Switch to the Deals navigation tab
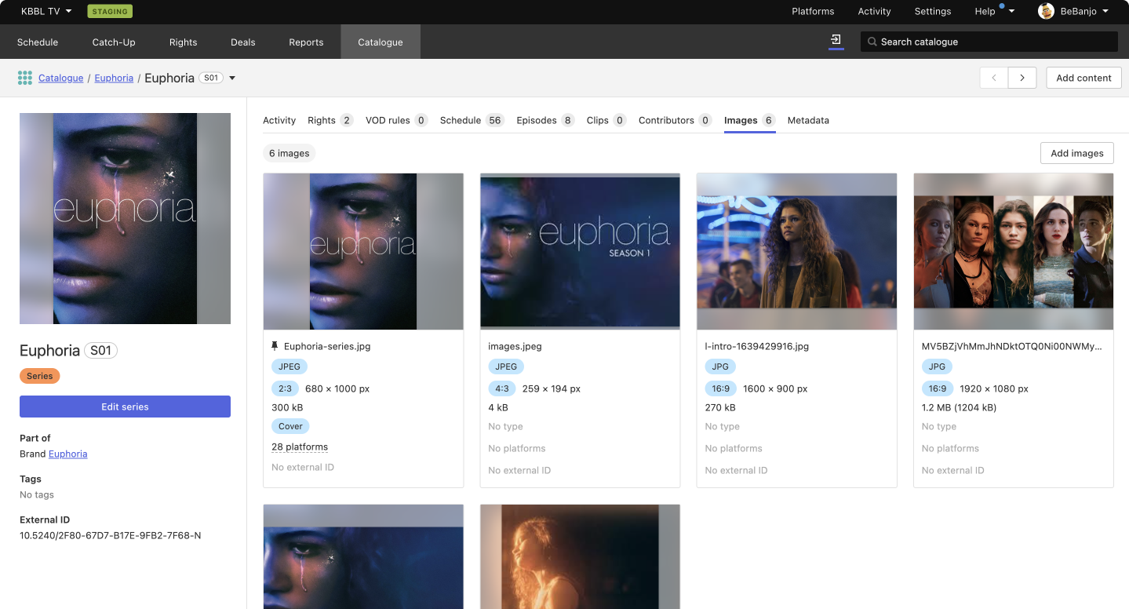 (x=243, y=42)
